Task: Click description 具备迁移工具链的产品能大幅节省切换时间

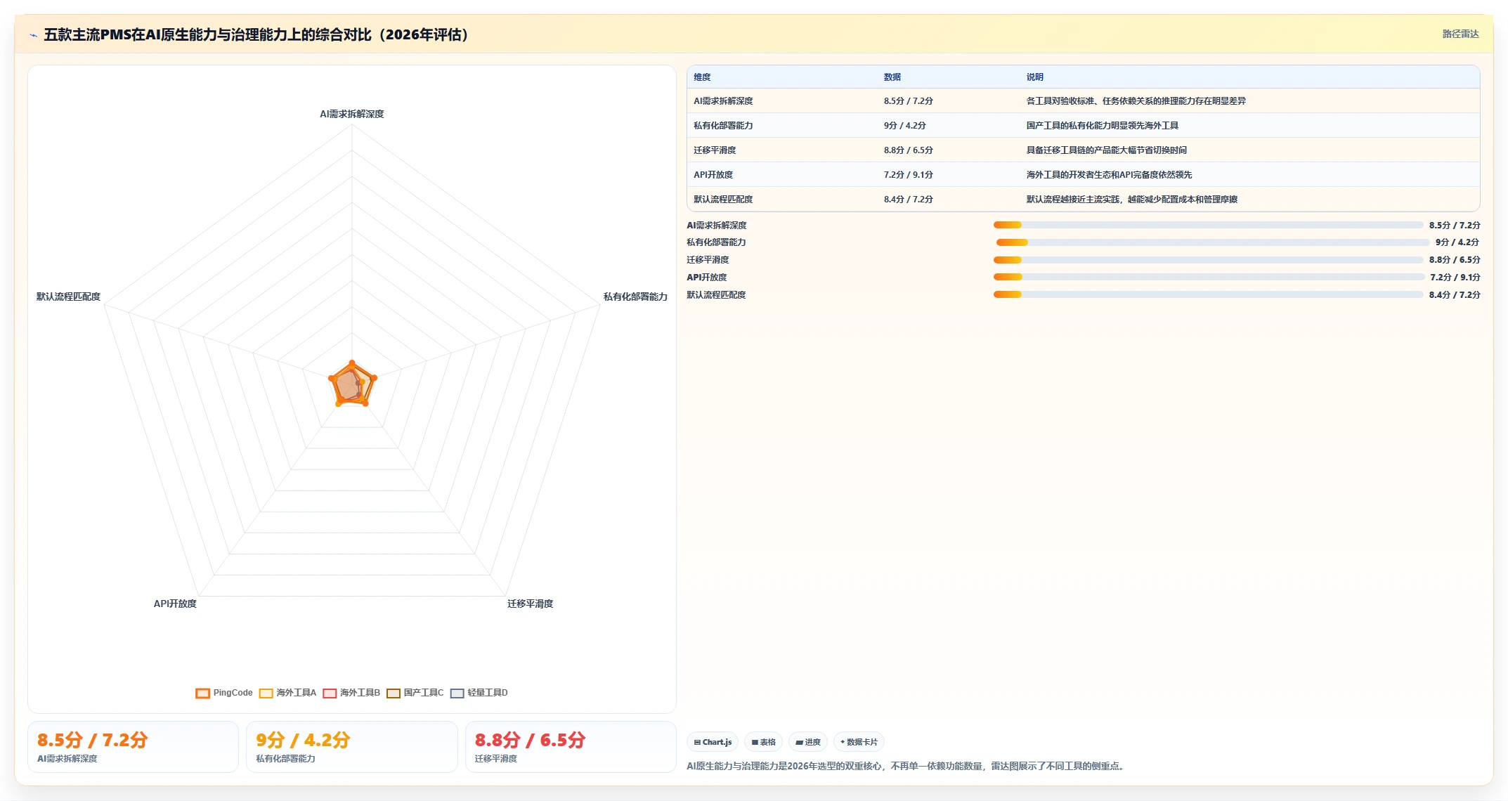Action: 1107,150
